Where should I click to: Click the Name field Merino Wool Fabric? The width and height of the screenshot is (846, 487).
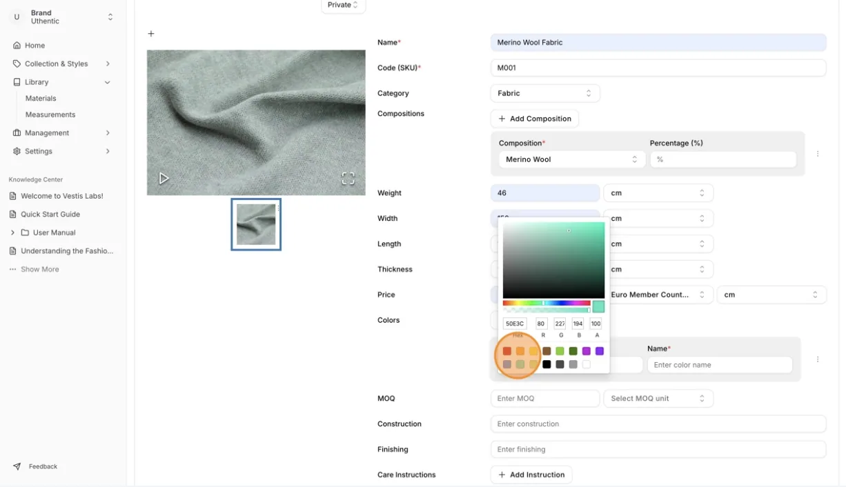tap(658, 43)
